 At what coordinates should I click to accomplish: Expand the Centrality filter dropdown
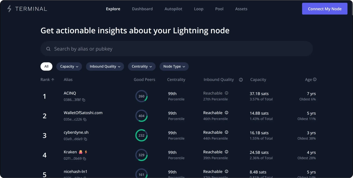[x=142, y=66]
